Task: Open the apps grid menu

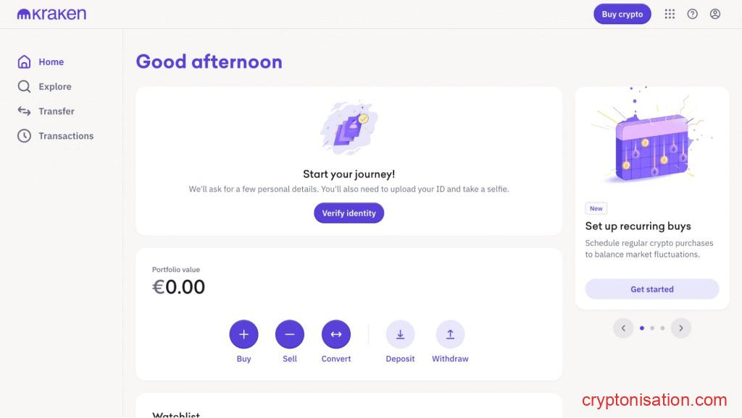Action: click(x=670, y=14)
